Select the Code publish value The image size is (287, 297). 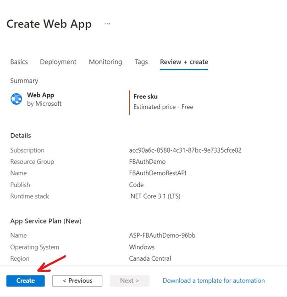click(x=136, y=185)
